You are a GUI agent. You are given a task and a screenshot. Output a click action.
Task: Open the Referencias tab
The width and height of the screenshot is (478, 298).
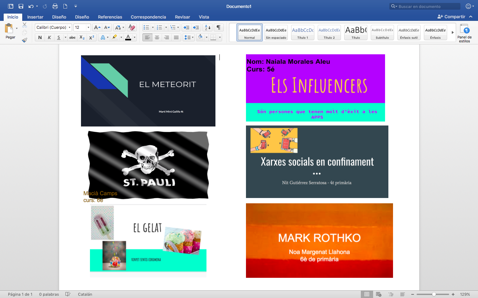[x=110, y=17]
